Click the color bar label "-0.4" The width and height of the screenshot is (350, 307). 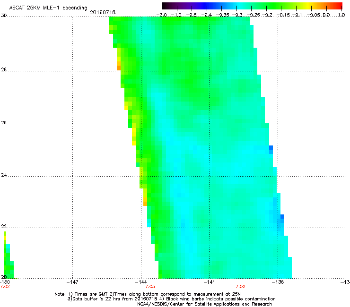[207, 15]
